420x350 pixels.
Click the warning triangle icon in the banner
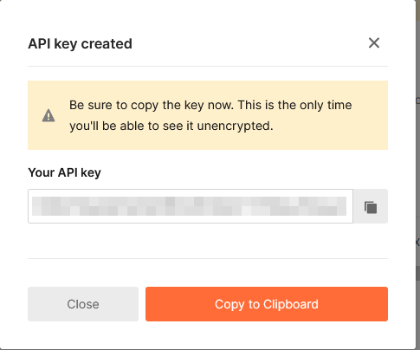[x=48, y=116]
